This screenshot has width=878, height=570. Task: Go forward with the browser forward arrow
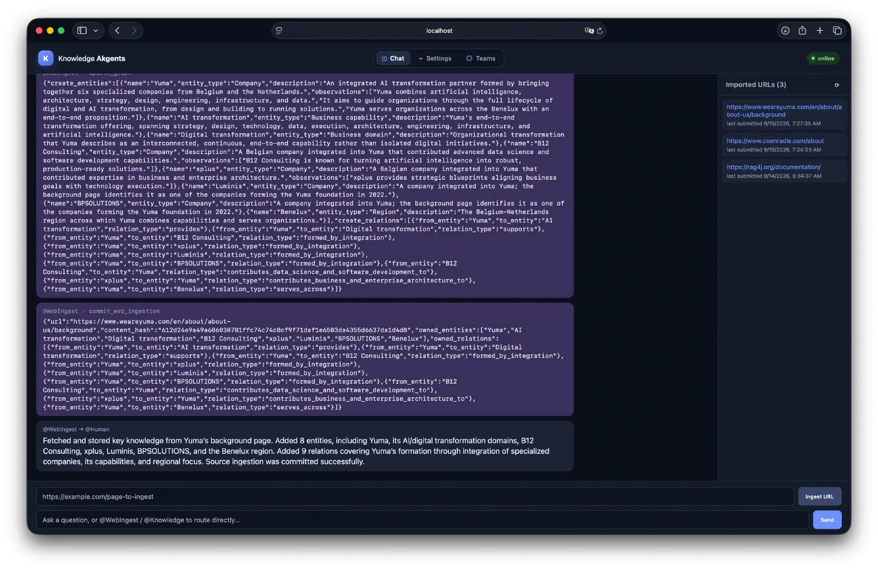(x=134, y=31)
